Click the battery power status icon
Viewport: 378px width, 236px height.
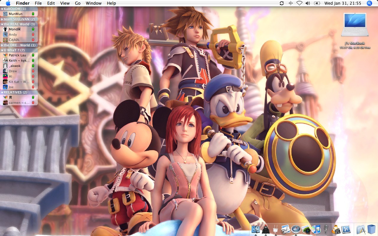coord(317,3)
